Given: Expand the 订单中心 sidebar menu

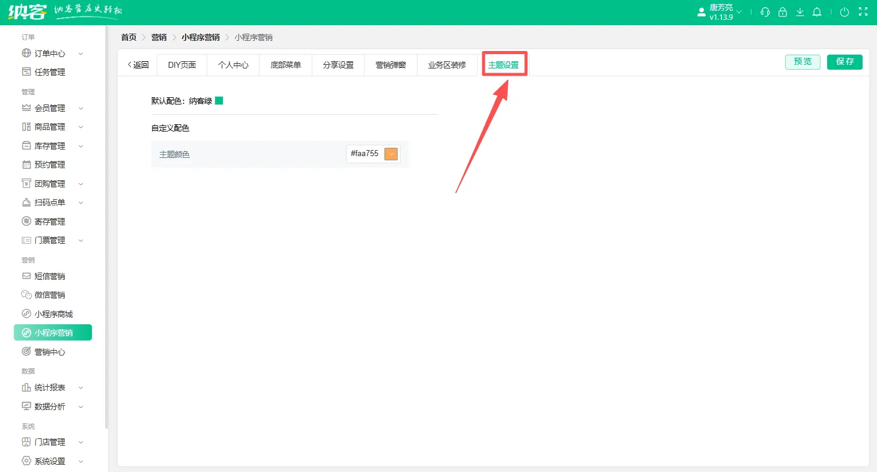Looking at the screenshot, I should point(52,53).
